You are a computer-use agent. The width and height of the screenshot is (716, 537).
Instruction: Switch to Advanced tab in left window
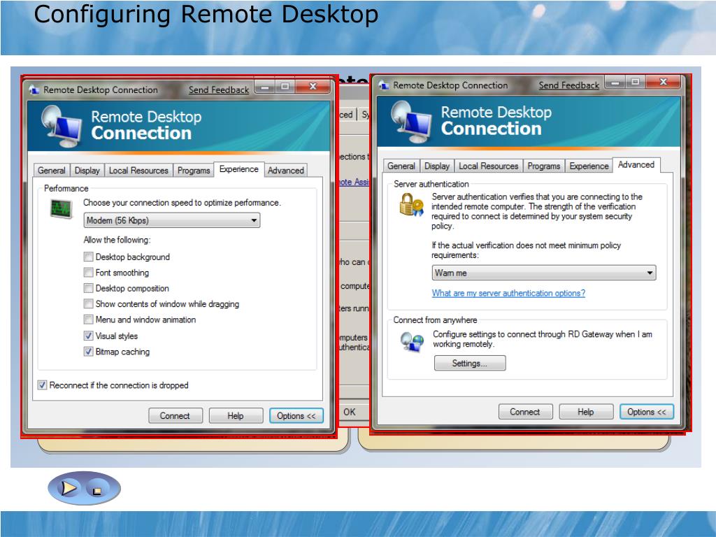coord(286,171)
